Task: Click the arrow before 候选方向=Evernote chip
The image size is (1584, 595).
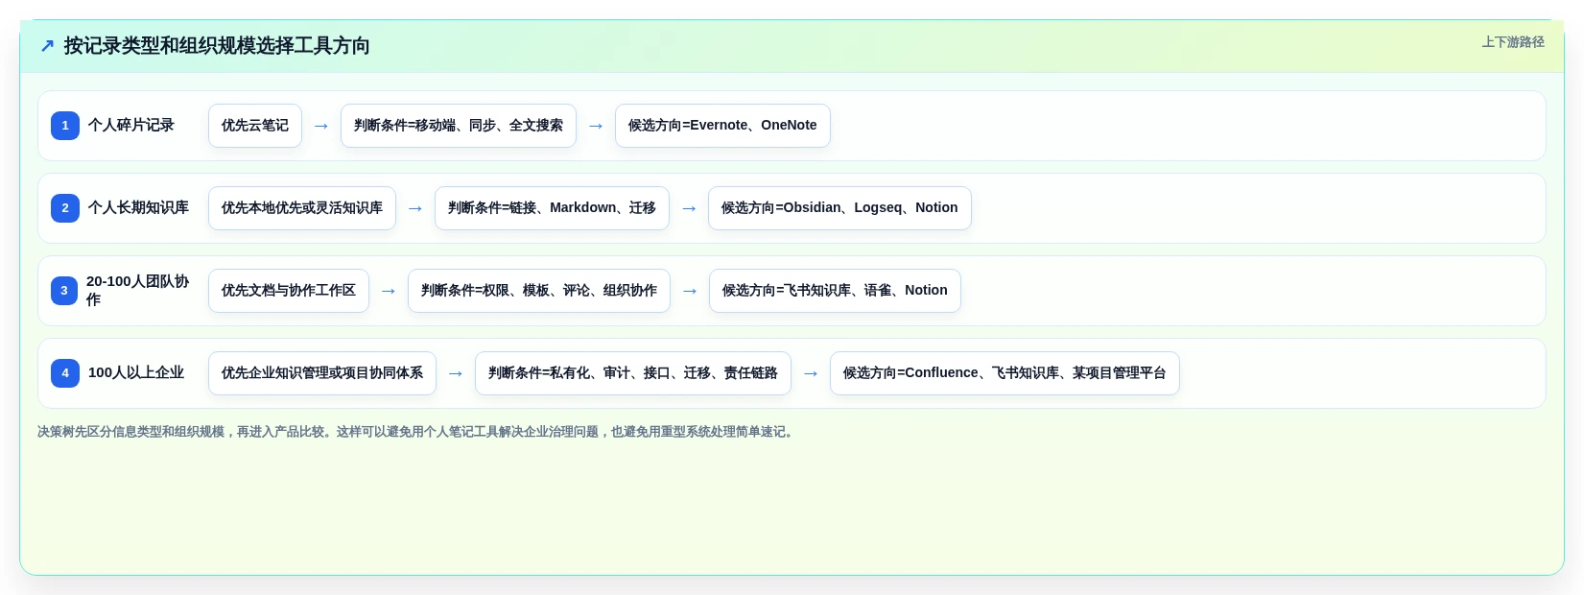Action: [x=596, y=126]
